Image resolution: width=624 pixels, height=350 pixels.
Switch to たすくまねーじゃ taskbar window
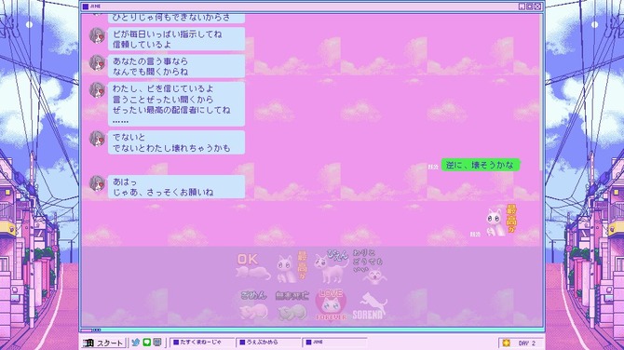pyautogui.click(x=202, y=342)
